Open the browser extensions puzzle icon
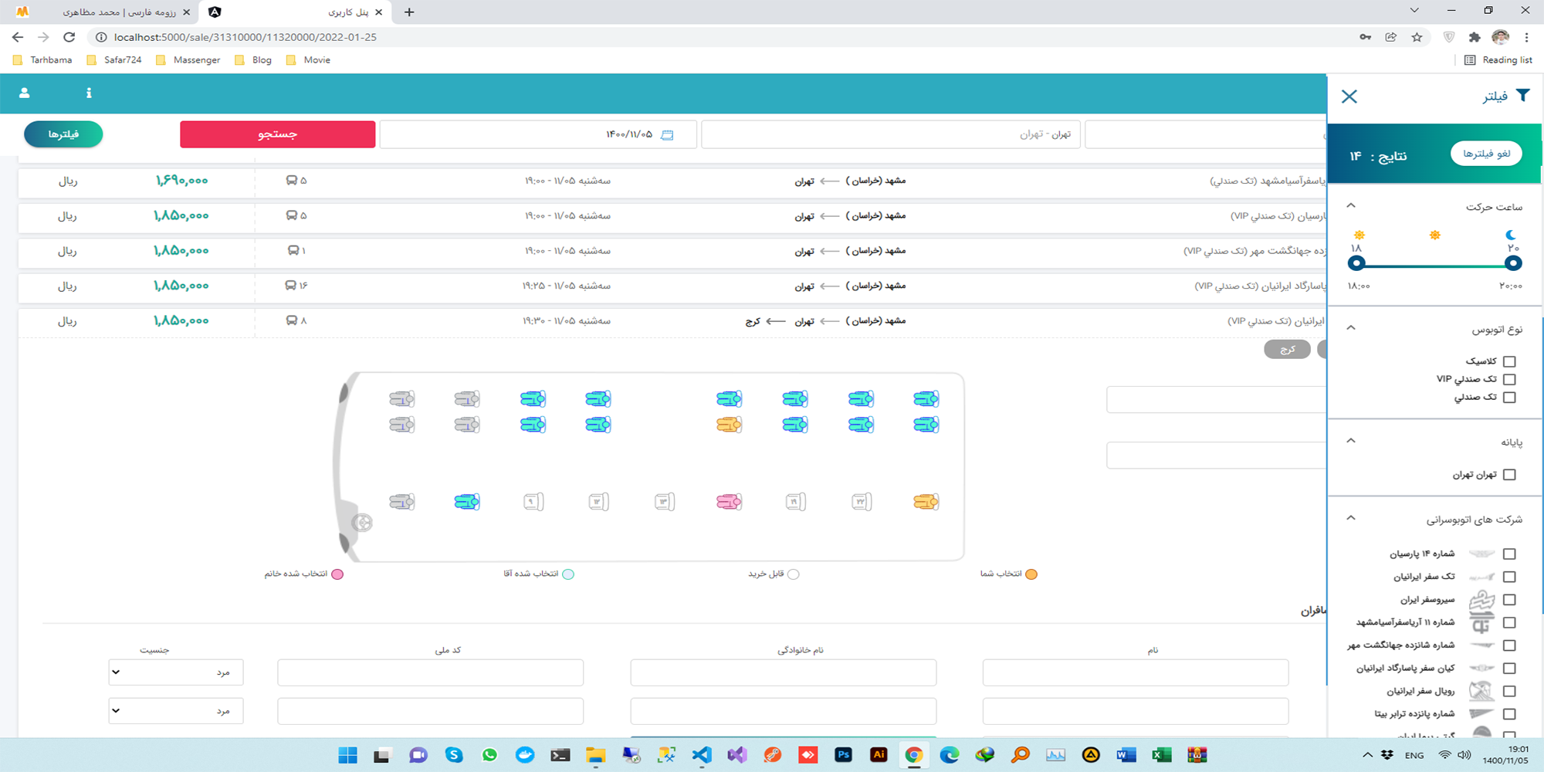Image resolution: width=1544 pixels, height=772 pixels. [x=1475, y=37]
